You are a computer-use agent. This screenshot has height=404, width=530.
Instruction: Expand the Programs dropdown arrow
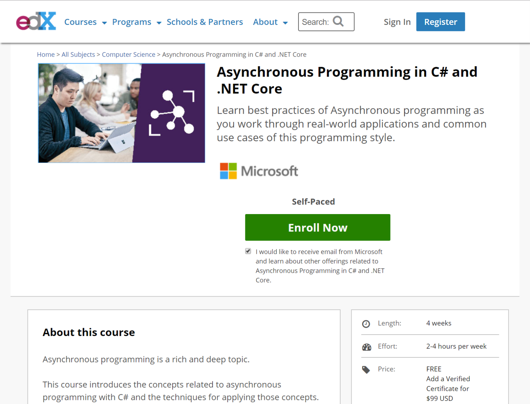point(159,23)
